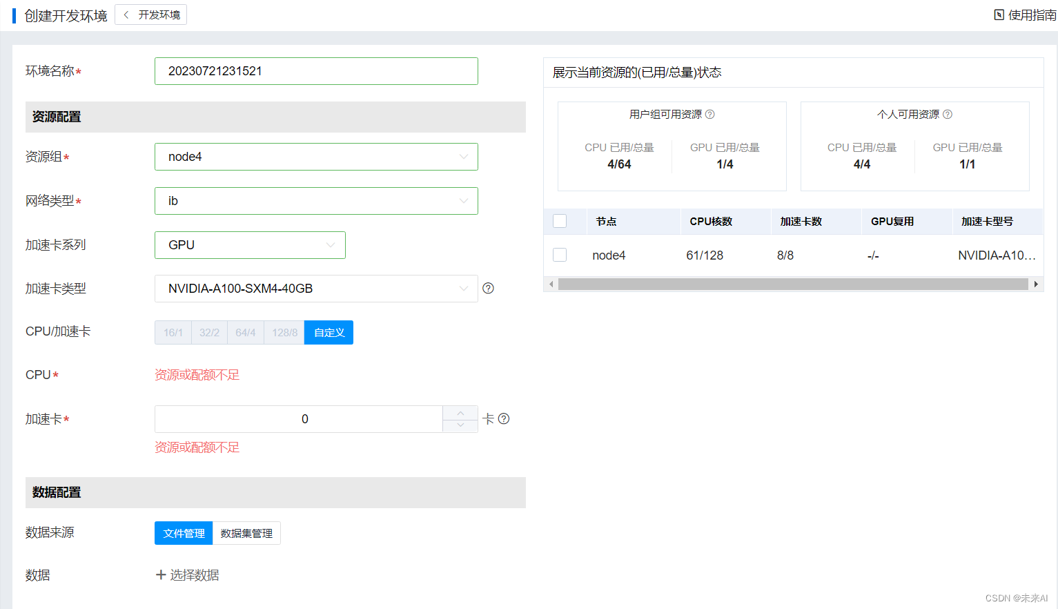Viewport: 1058px width, 609px height.
Task: Open the 用户组可用资源 help tooltip
Action: click(710, 114)
